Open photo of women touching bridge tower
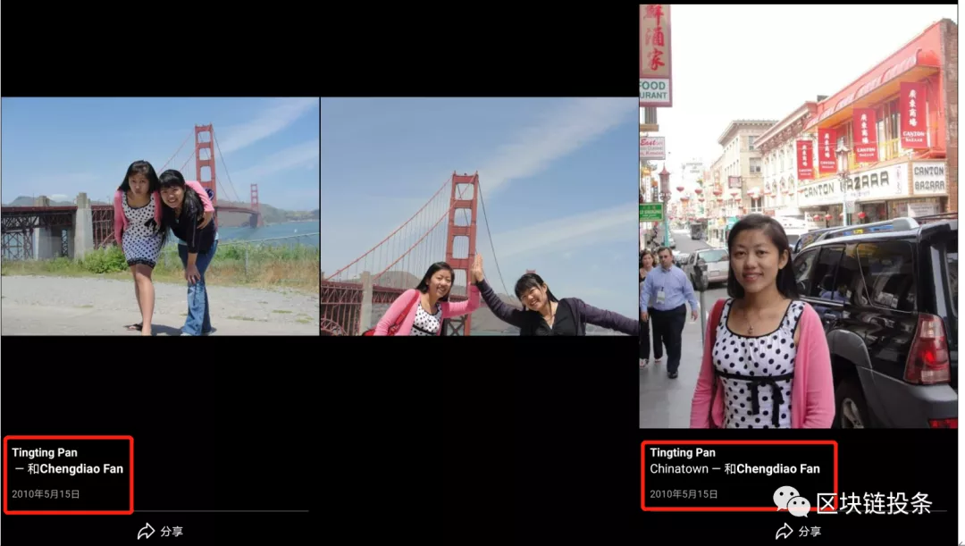965x546 pixels. pyautogui.click(x=480, y=216)
